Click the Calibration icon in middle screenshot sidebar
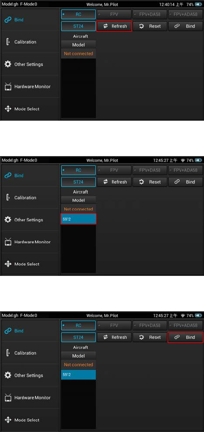This screenshot has width=204, height=432. coord(8,197)
